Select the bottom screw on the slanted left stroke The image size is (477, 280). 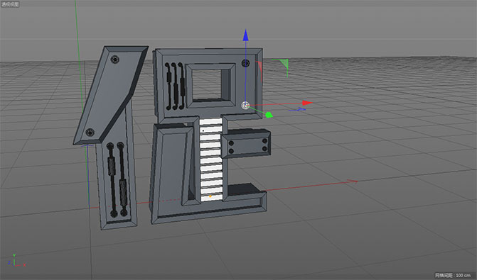[x=90, y=133]
